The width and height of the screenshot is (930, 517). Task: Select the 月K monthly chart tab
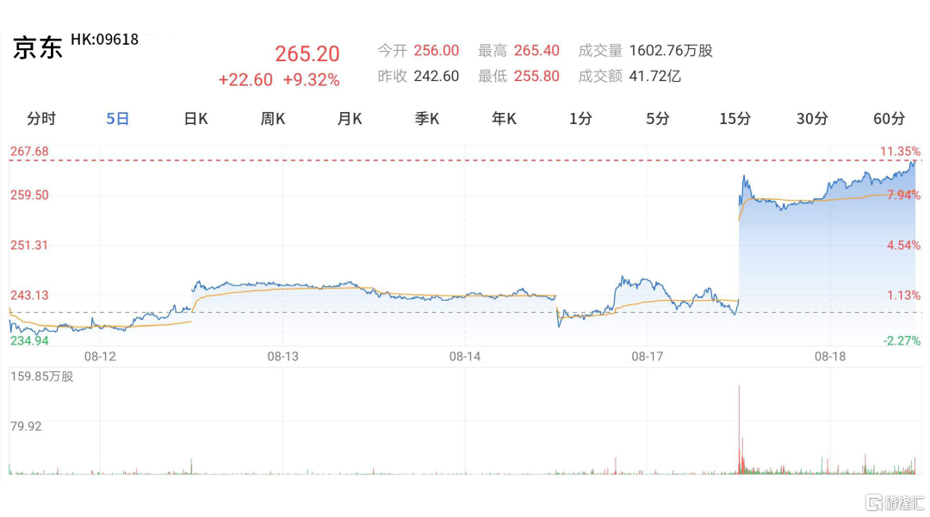[350, 119]
